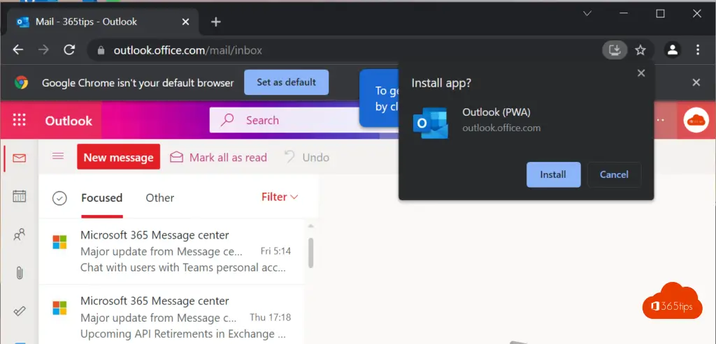
Task: Bookmark this page with the star icon
Action: tap(640, 50)
